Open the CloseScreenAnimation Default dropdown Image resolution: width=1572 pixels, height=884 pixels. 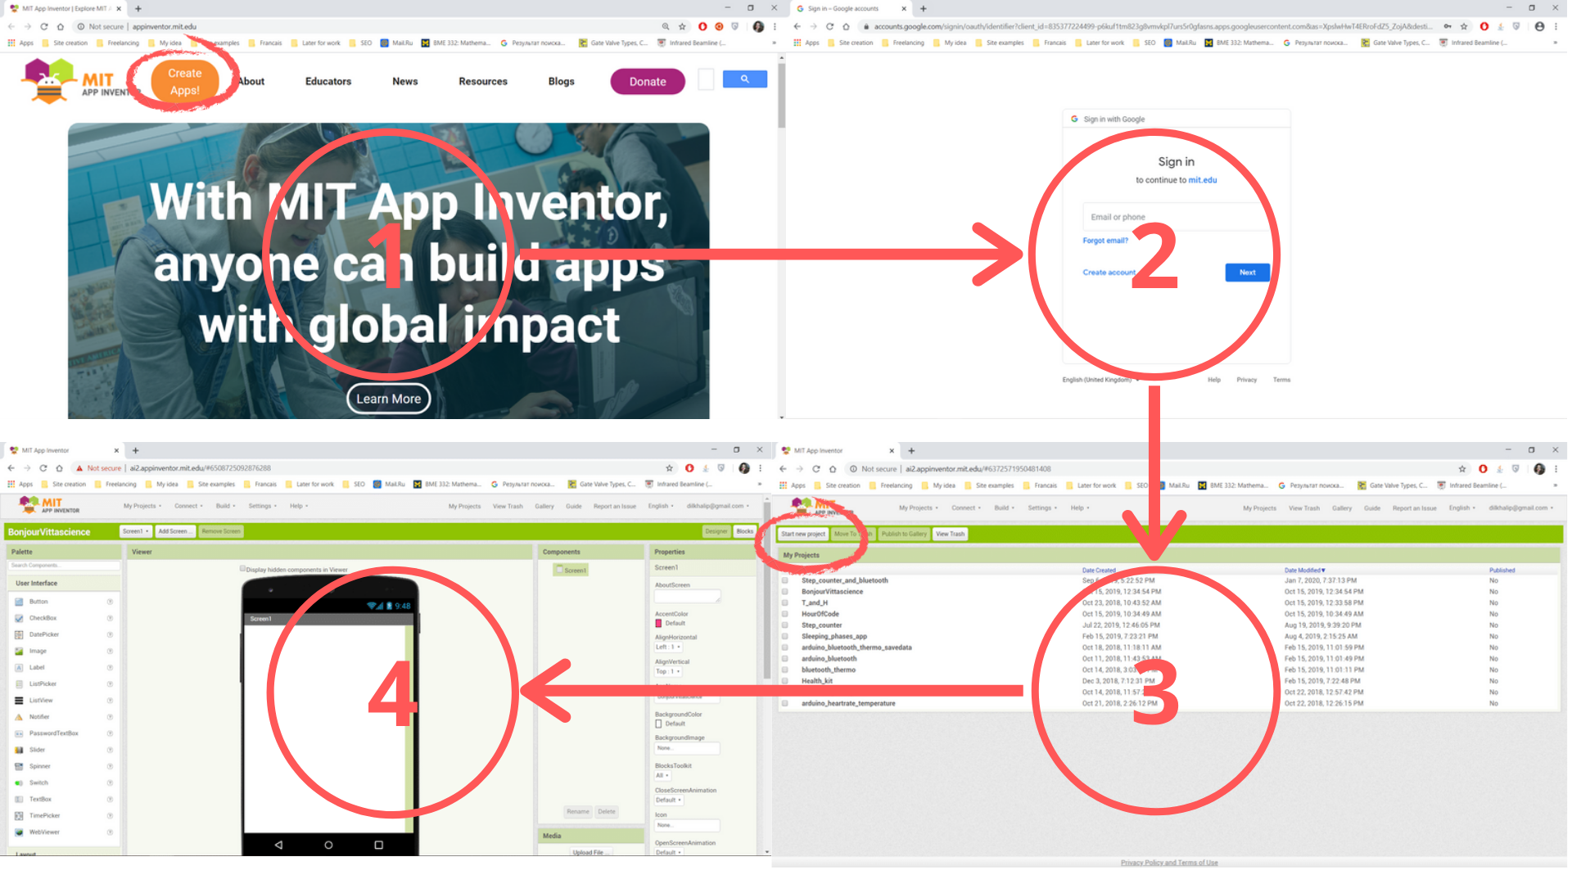coord(669,800)
